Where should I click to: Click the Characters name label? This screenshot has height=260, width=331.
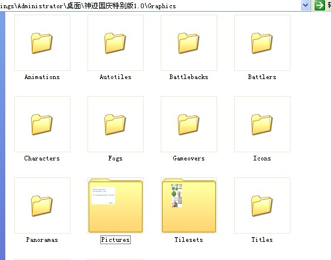click(x=42, y=158)
